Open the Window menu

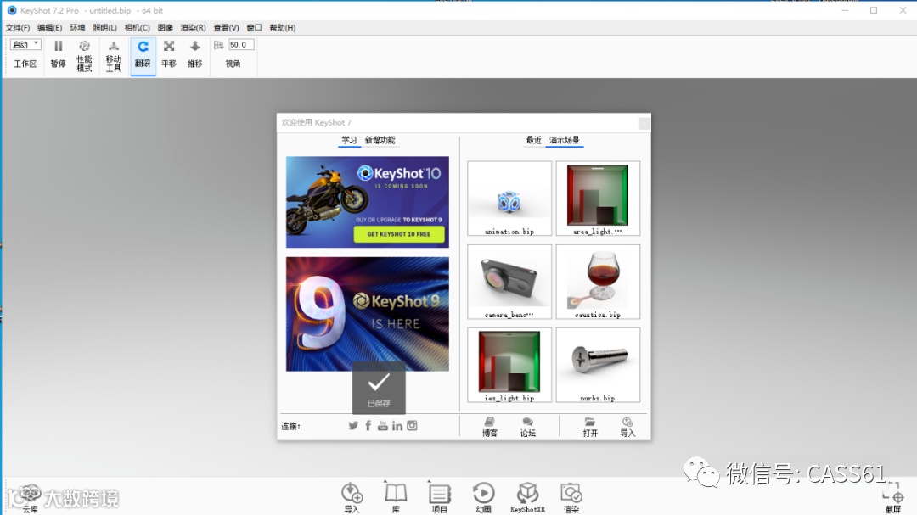tap(254, 27)
